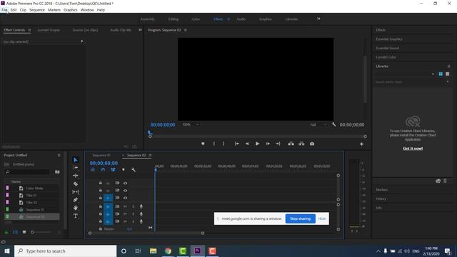Open the History panel

(x=381, y=198)
